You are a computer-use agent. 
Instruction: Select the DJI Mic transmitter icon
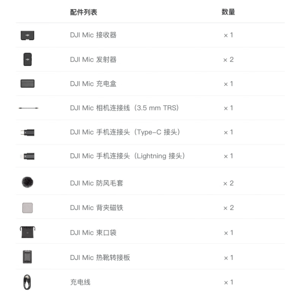[x=27, y=60]
